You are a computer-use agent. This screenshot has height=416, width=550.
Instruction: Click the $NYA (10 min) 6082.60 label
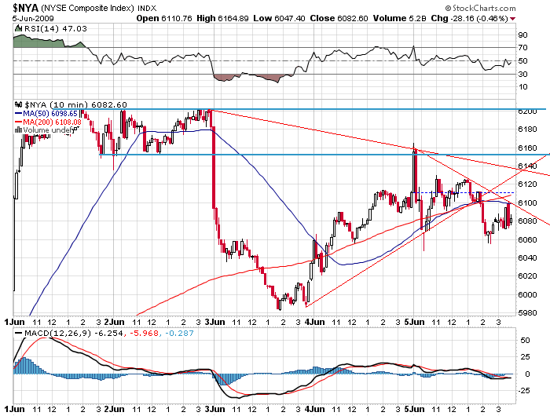point(75,104)
